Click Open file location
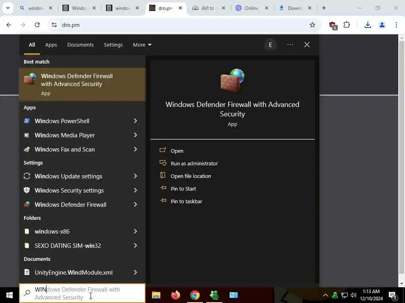Screen dimensions: 405x303 191,176
